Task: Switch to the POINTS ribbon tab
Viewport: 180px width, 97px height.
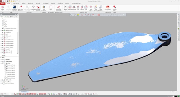Action: tap(24, 4)
